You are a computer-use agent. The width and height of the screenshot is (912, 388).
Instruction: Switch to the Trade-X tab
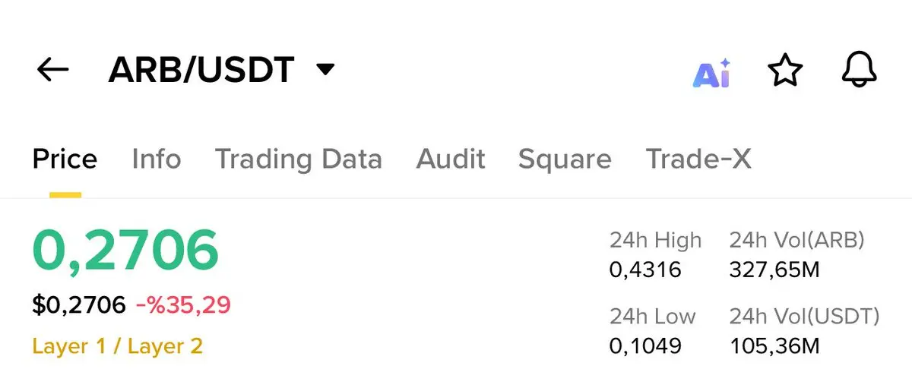point(698,159)
